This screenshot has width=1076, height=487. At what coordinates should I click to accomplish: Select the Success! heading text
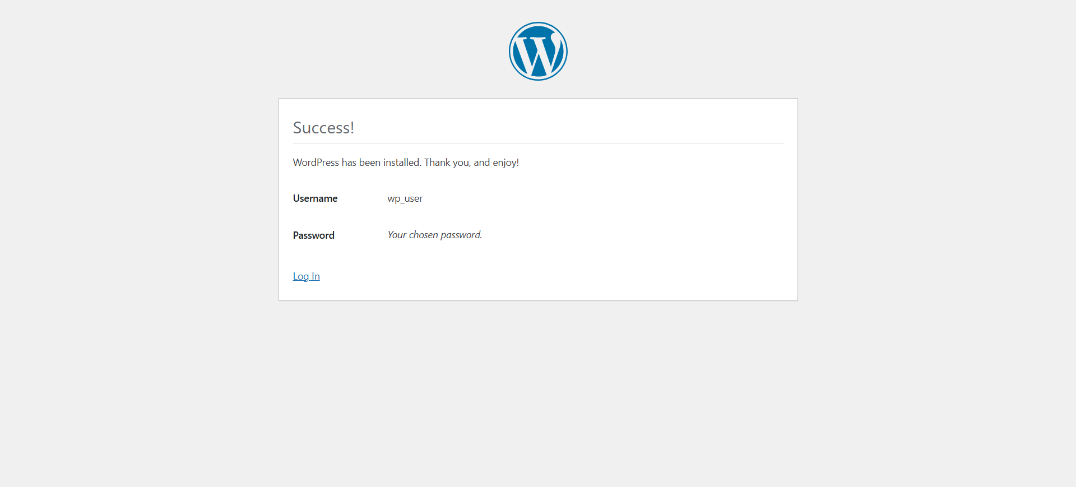[323, 128]
